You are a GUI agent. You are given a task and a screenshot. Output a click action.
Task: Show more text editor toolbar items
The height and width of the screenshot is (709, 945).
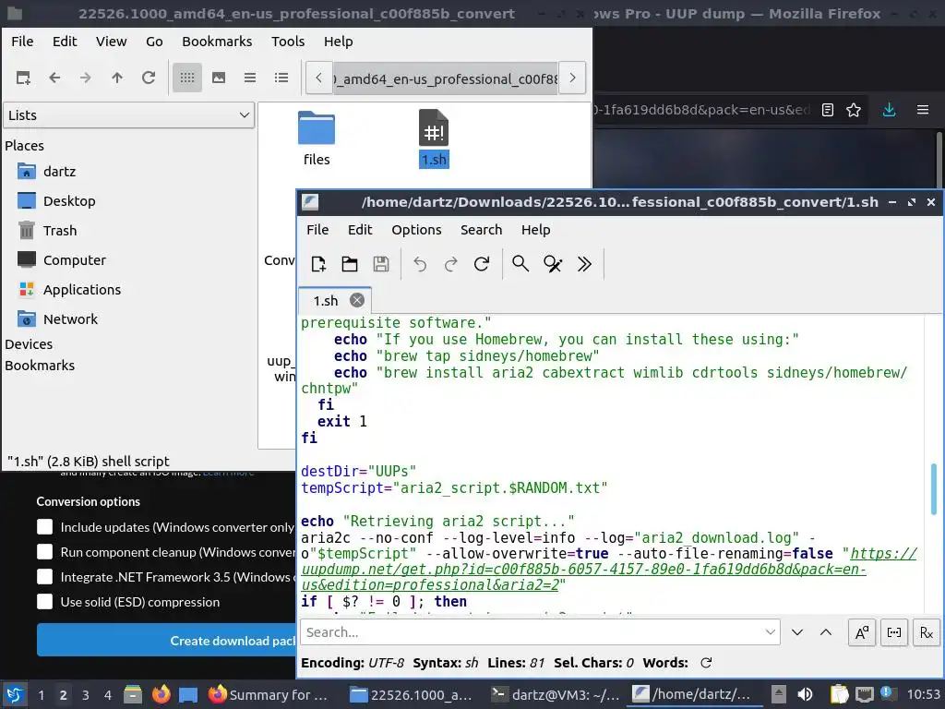584,264
